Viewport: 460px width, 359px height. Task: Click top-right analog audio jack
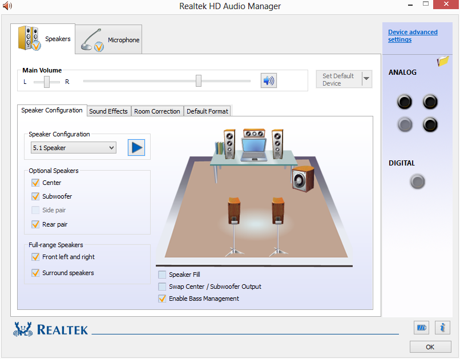[x=430, y=102]
